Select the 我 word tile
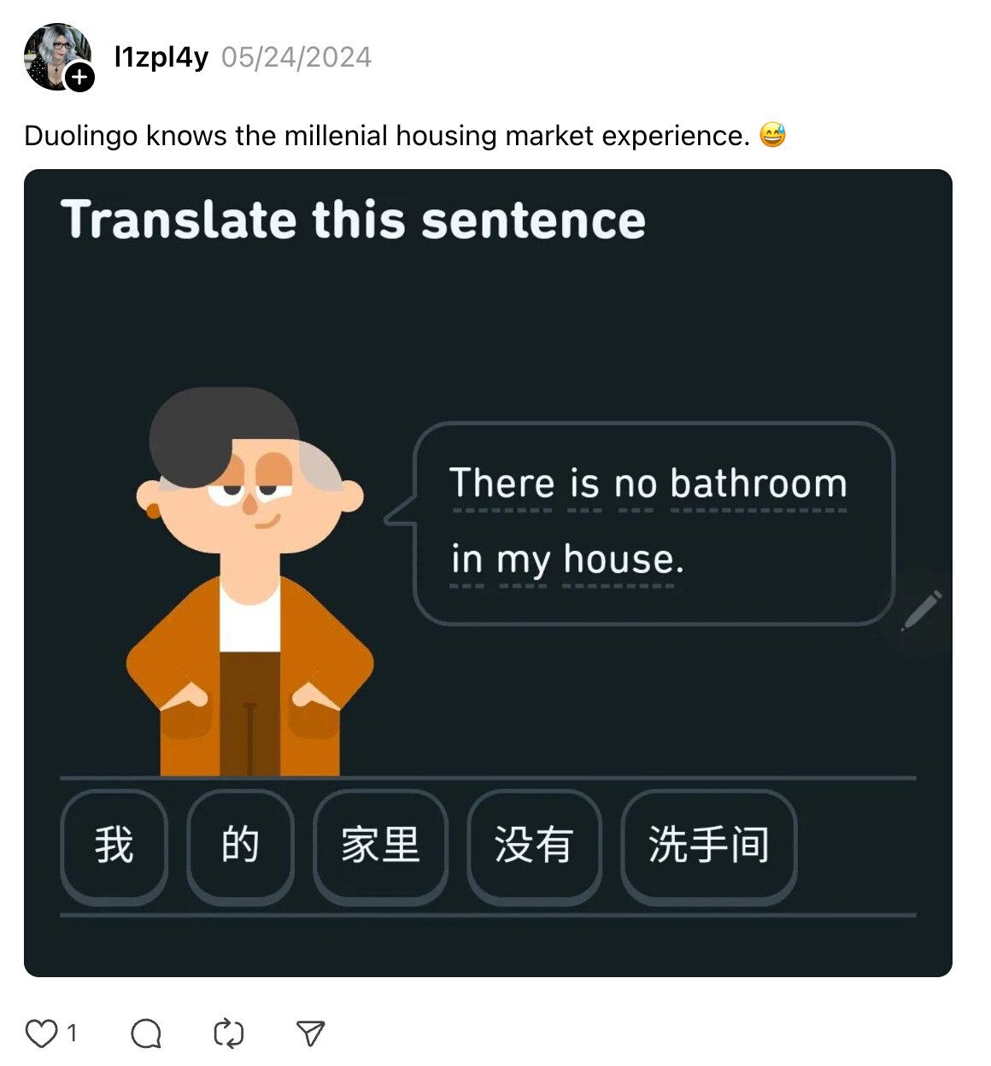 (x=114, y=846)
